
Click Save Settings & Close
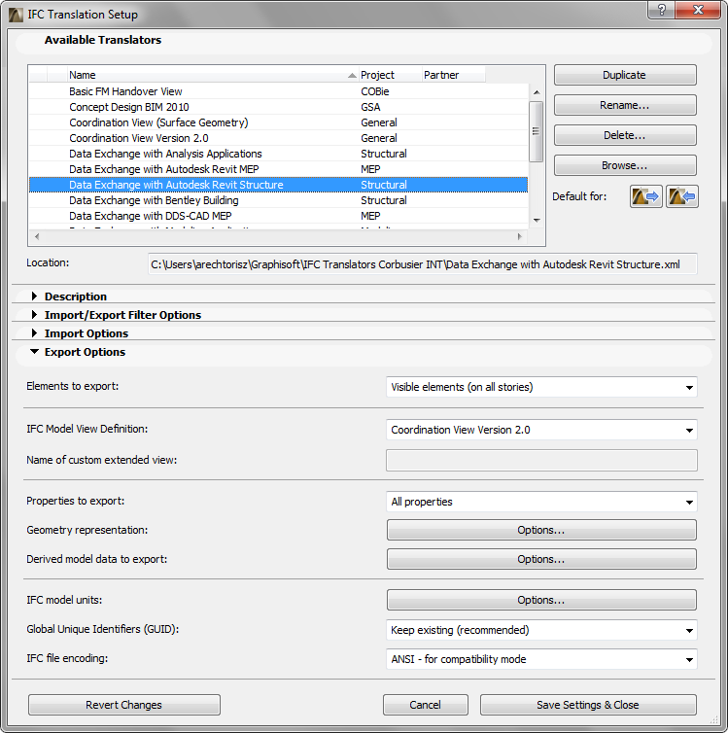pyautogui.click(x=588, y=705)
